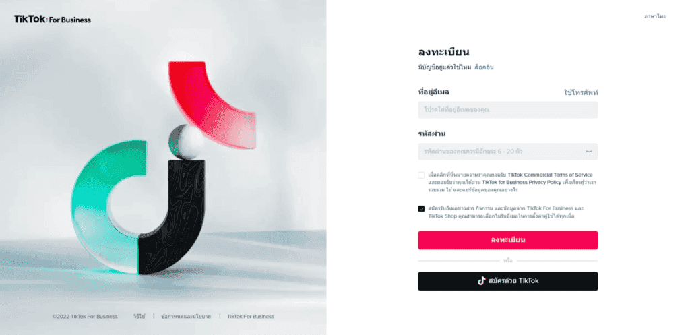Focus the email address input field
The image size is (690, 335).
[508, 110]
